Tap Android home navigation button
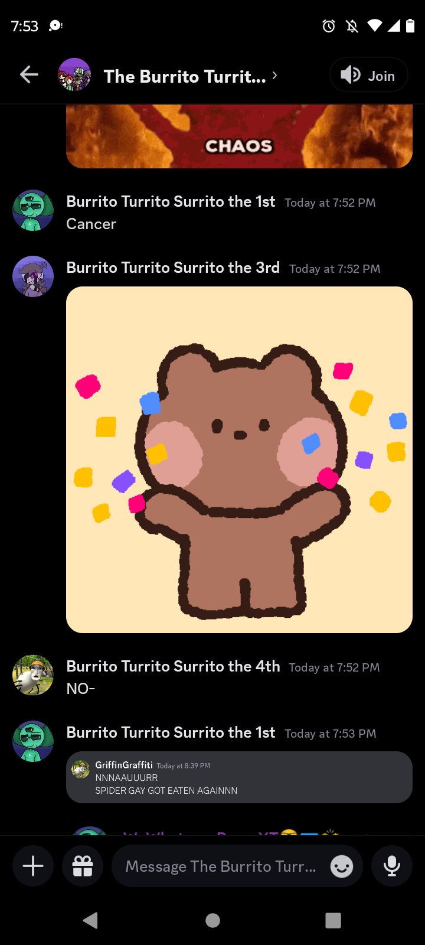 point(212,920)
